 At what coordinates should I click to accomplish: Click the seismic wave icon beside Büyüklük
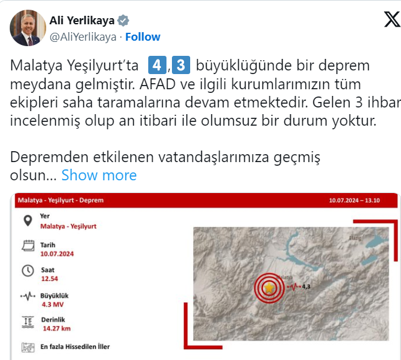pyautogui.click(x=28, y=296)
